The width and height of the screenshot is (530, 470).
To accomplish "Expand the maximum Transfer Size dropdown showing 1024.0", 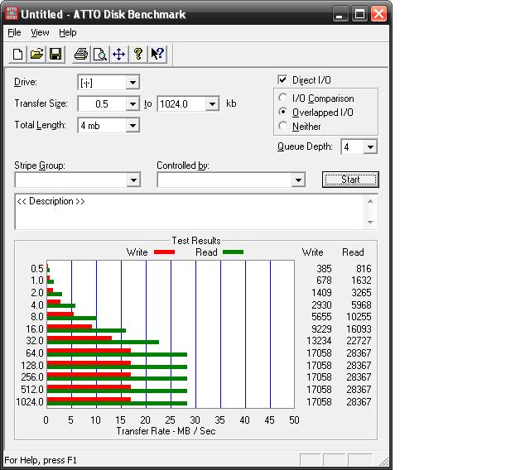I will [212, 104].
